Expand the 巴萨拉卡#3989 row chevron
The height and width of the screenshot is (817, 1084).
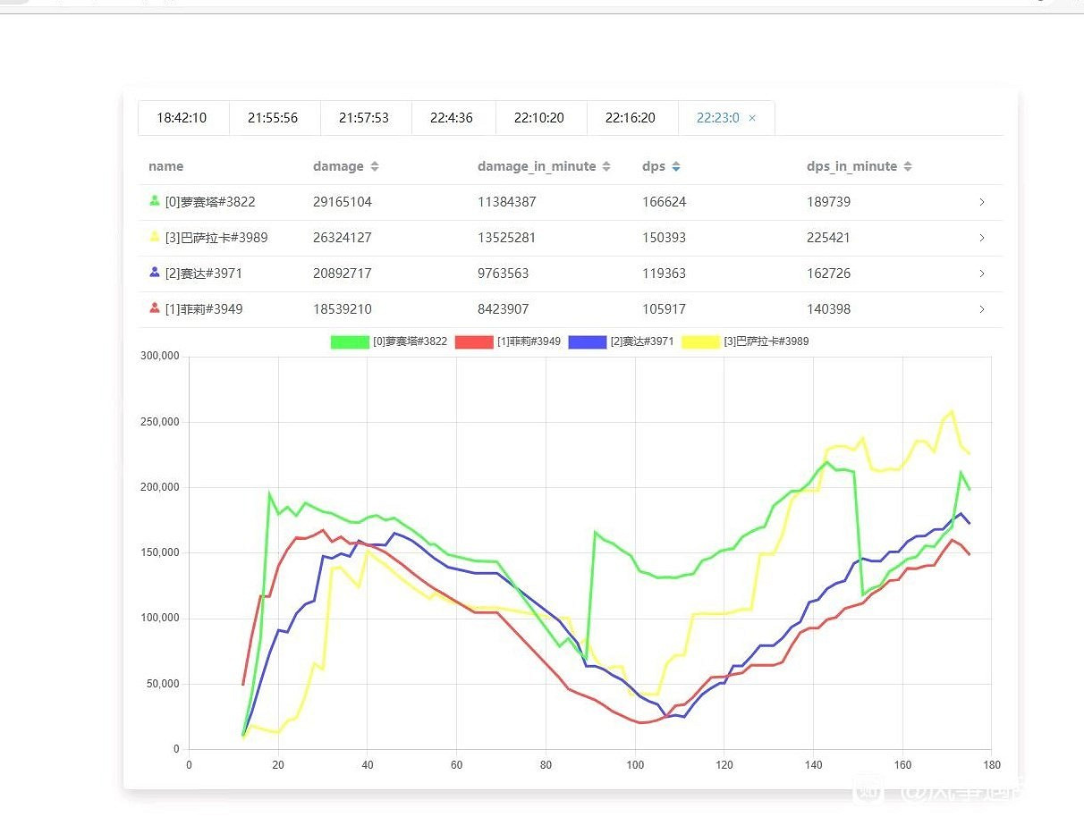981,238
